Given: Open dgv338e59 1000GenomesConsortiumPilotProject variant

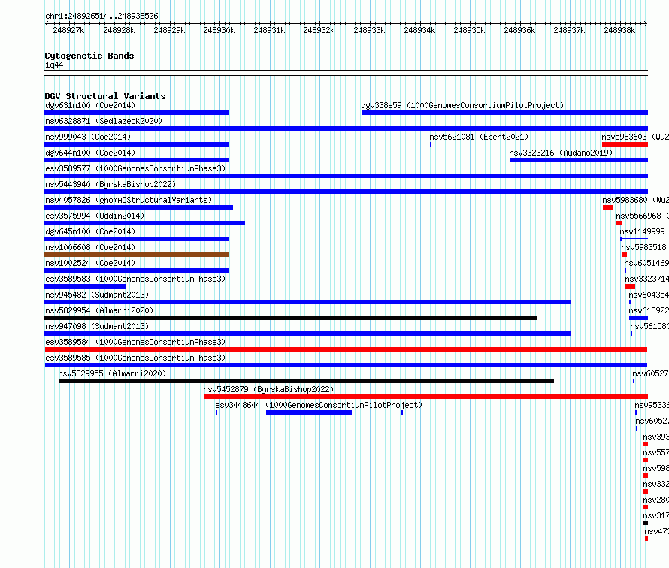Looking at the screenshot, I should [x=462, y=105].
